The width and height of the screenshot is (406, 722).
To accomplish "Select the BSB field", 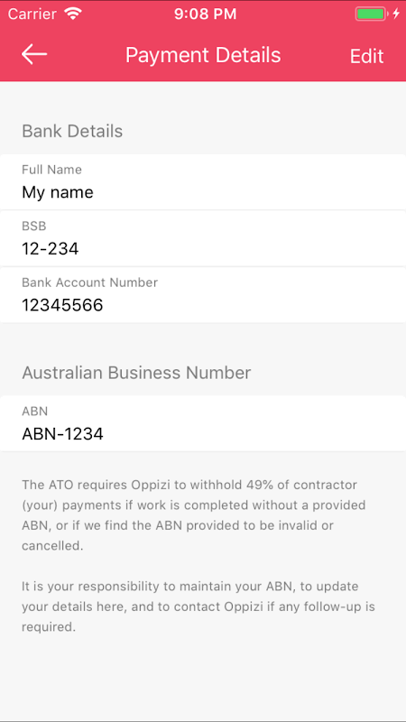I will point(203,238).
